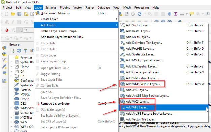Click the Browser panel filter funnel icon
This screenshot has height=132, width=211.
pos(25,51)
